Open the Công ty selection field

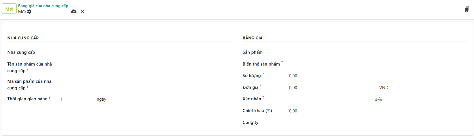click(x=378, y=122)
